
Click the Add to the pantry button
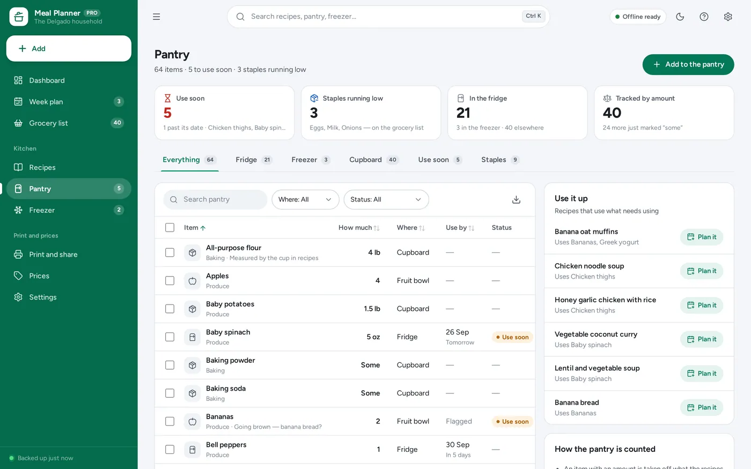coord(688,64)
